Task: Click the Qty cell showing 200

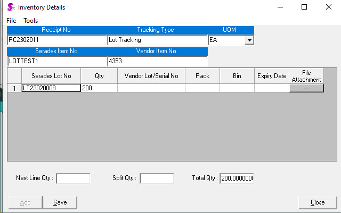Action: coord(99,88)
